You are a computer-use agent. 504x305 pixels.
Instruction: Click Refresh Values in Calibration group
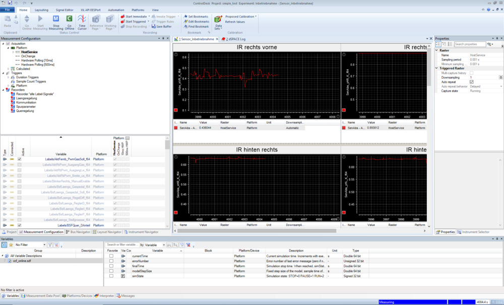(235, 22)
